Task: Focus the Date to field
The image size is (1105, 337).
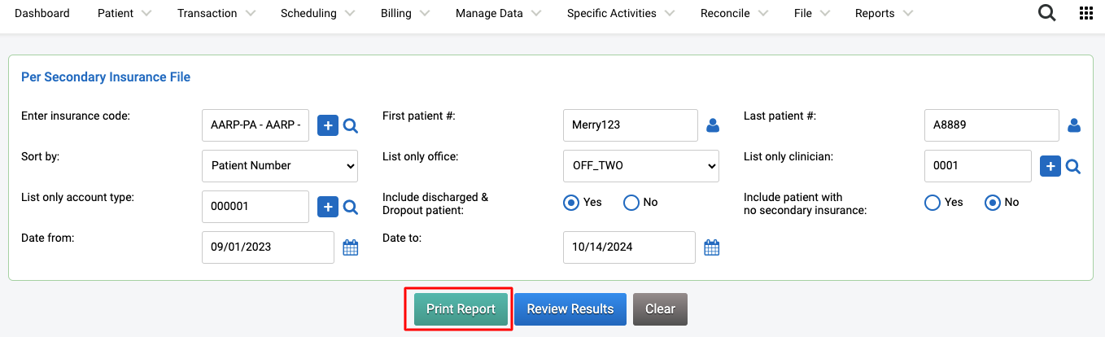Action: pos(629,247)
